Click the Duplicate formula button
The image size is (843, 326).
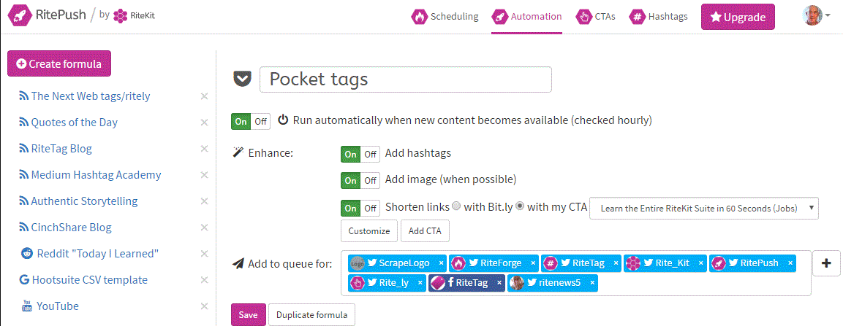pyautogui.click(x=311, y=315)
